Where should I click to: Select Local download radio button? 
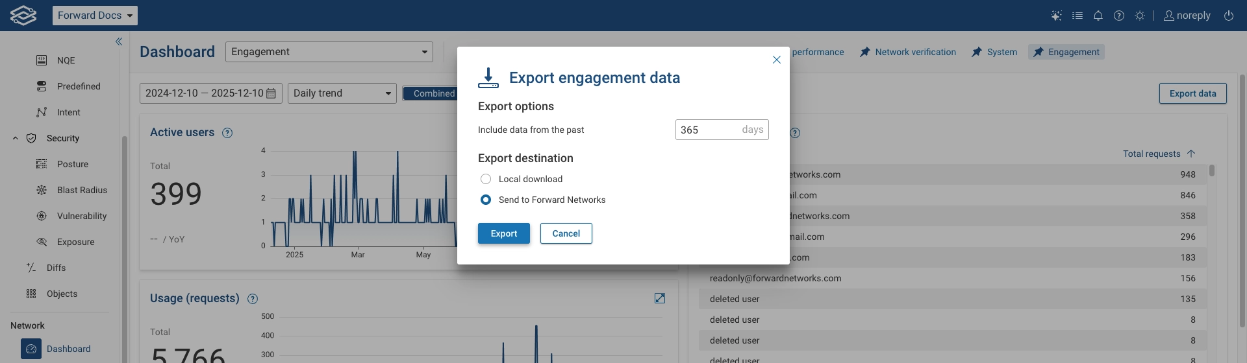[486, 179]
